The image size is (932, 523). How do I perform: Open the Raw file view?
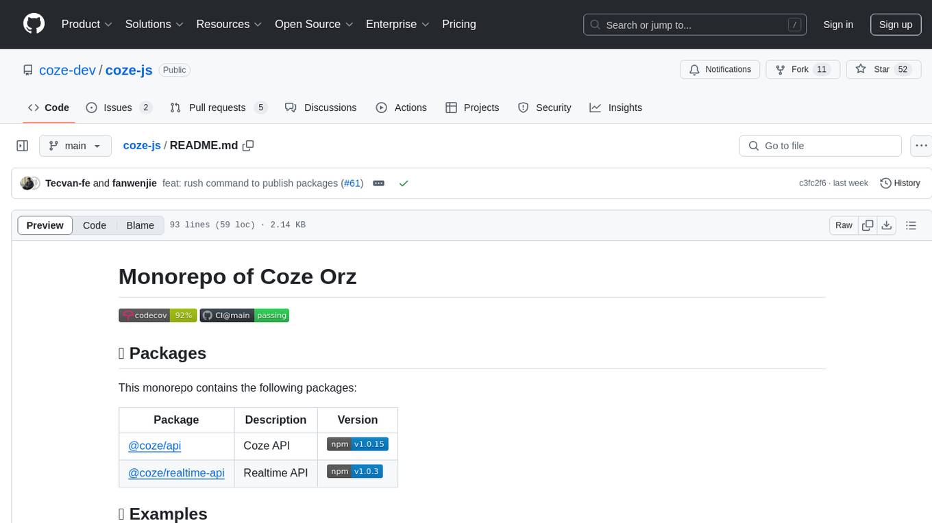coord(844,225)
